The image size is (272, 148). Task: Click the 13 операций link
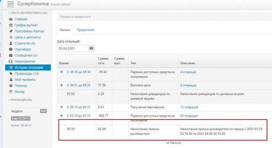[x=189, y=107]
